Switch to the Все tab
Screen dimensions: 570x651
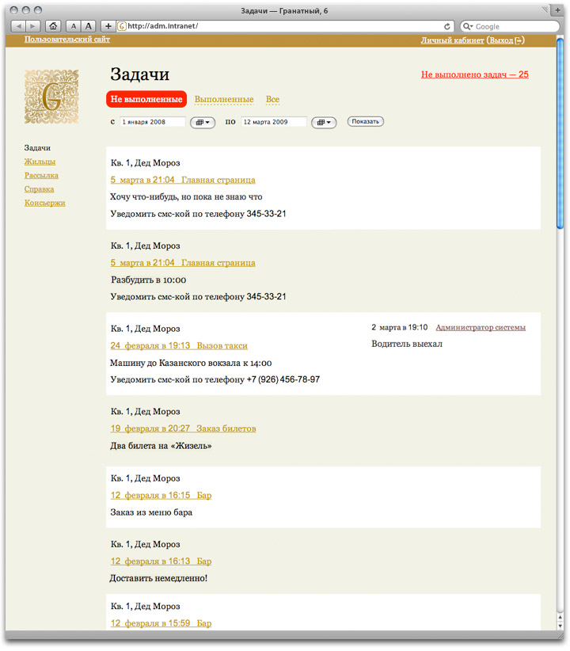272,100
